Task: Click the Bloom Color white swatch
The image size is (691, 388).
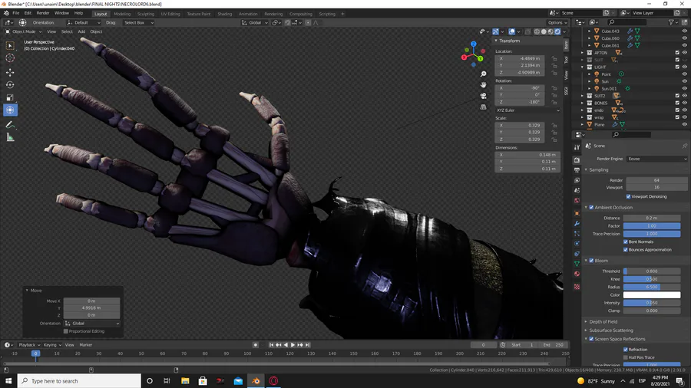Action: (x=651, y=295)
